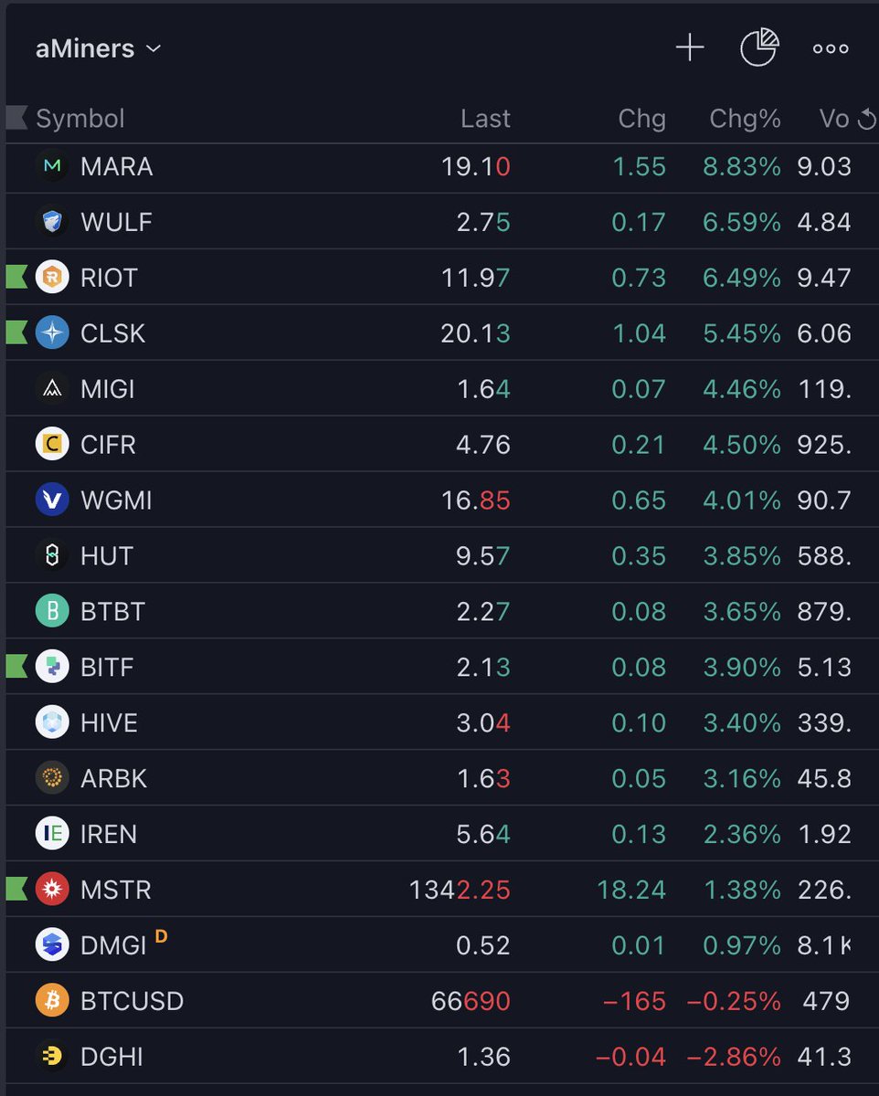
Task: Select the BTBT symbol name
Action: point(112,612)
